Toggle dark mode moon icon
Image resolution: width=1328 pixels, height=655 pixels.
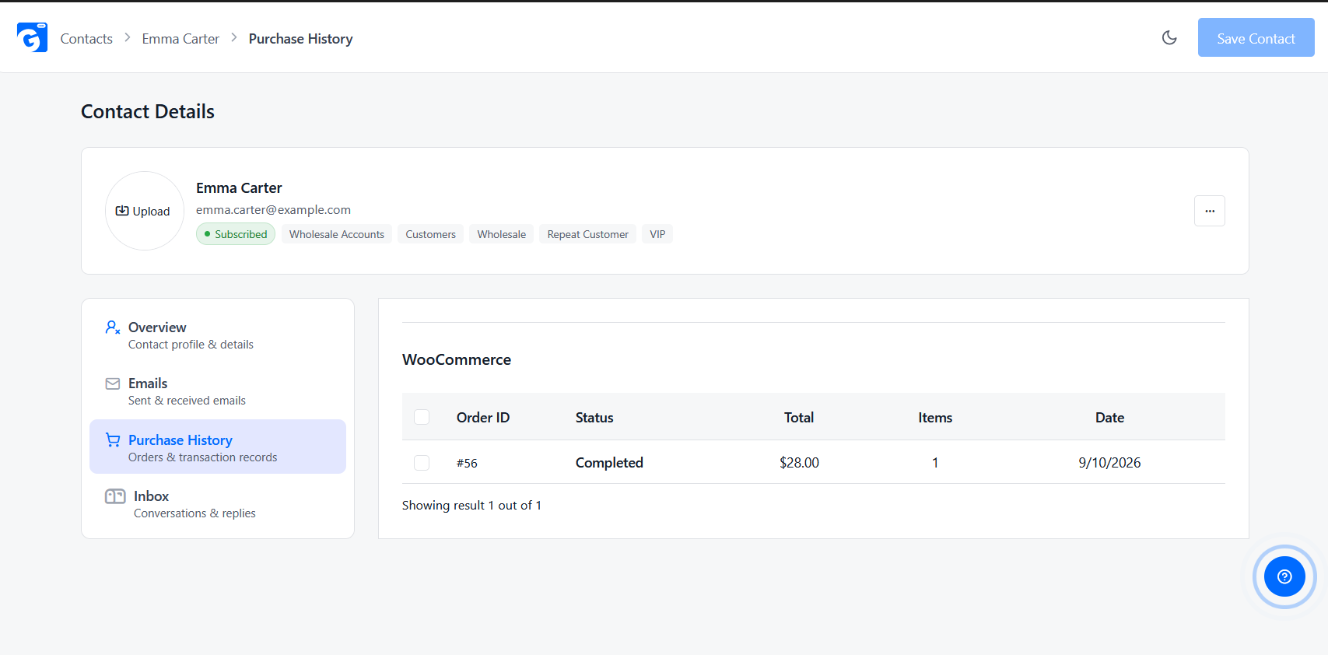click(x=1169, y=37)
